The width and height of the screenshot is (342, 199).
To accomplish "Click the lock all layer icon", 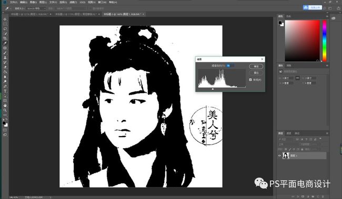I will pyautogui.click(x=302, y=149).
